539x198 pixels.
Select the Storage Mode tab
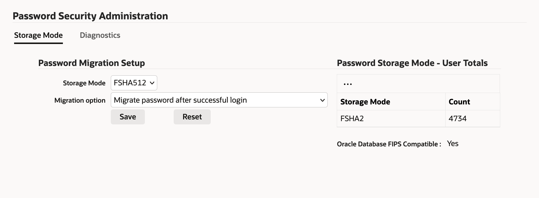(x=38, y=35)
